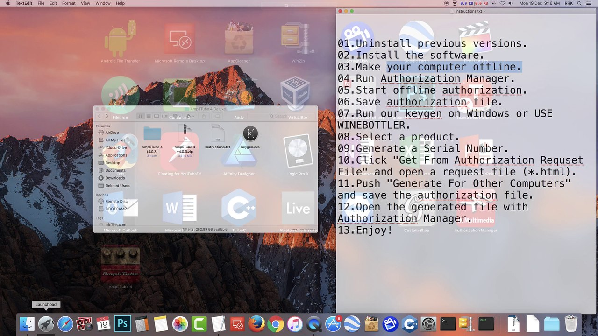Open the Help menu
This screenshot has height=336, width=598.
click(120, 3)
